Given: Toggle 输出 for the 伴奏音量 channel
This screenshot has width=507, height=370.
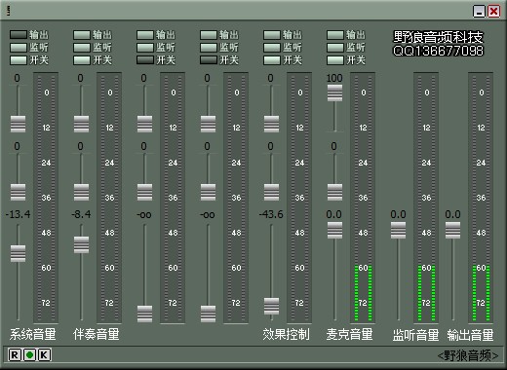Looking at the screenshot, I should coord(82,35).
